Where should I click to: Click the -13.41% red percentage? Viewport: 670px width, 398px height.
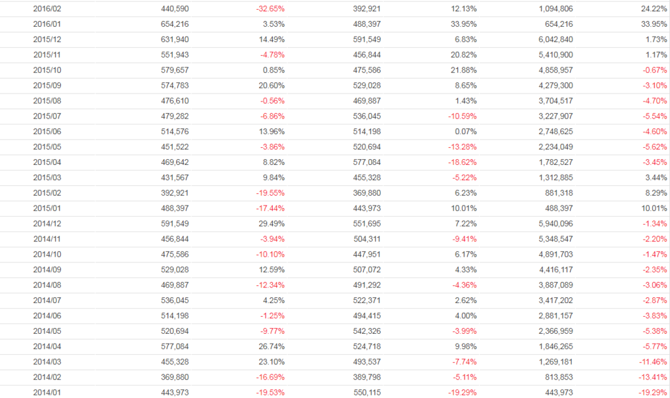point(652,377)
